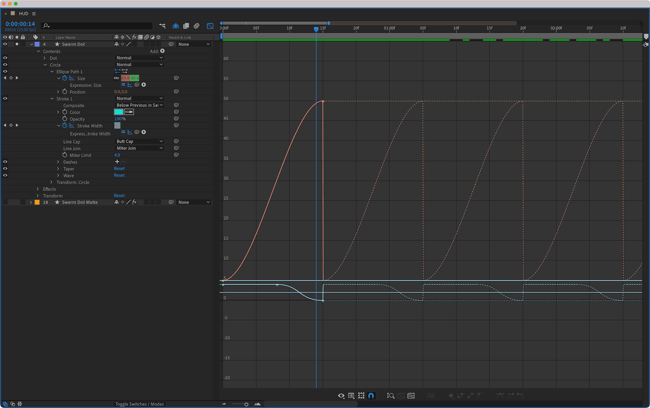Hide the Swarm Dot layer
This screenshot has height=408, width=650.
click(x=5, y=44)
